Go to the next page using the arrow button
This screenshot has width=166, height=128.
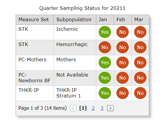click(x=110, y=108)
